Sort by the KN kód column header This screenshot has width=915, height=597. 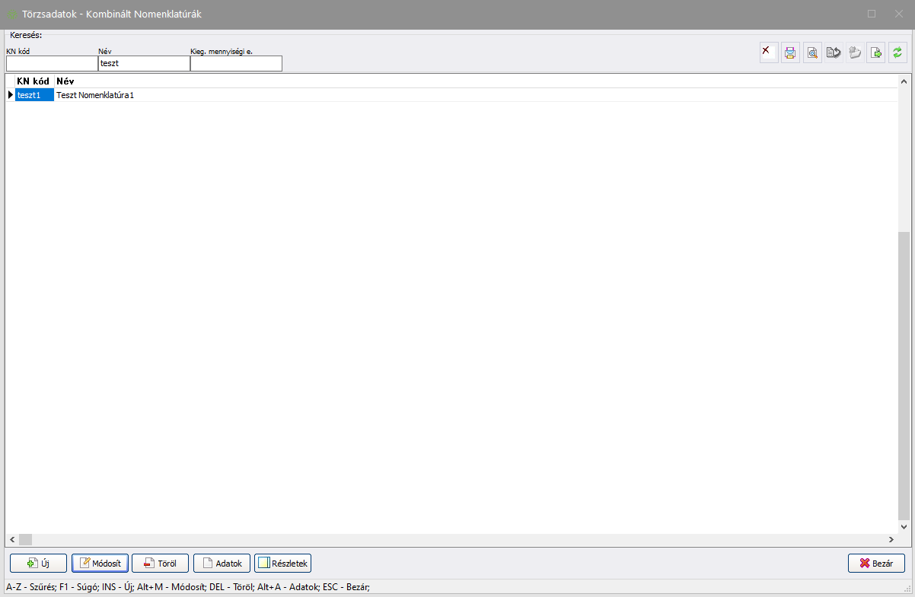click(33, 81)
